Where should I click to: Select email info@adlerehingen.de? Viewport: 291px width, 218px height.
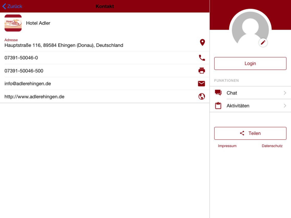[28, 84]
